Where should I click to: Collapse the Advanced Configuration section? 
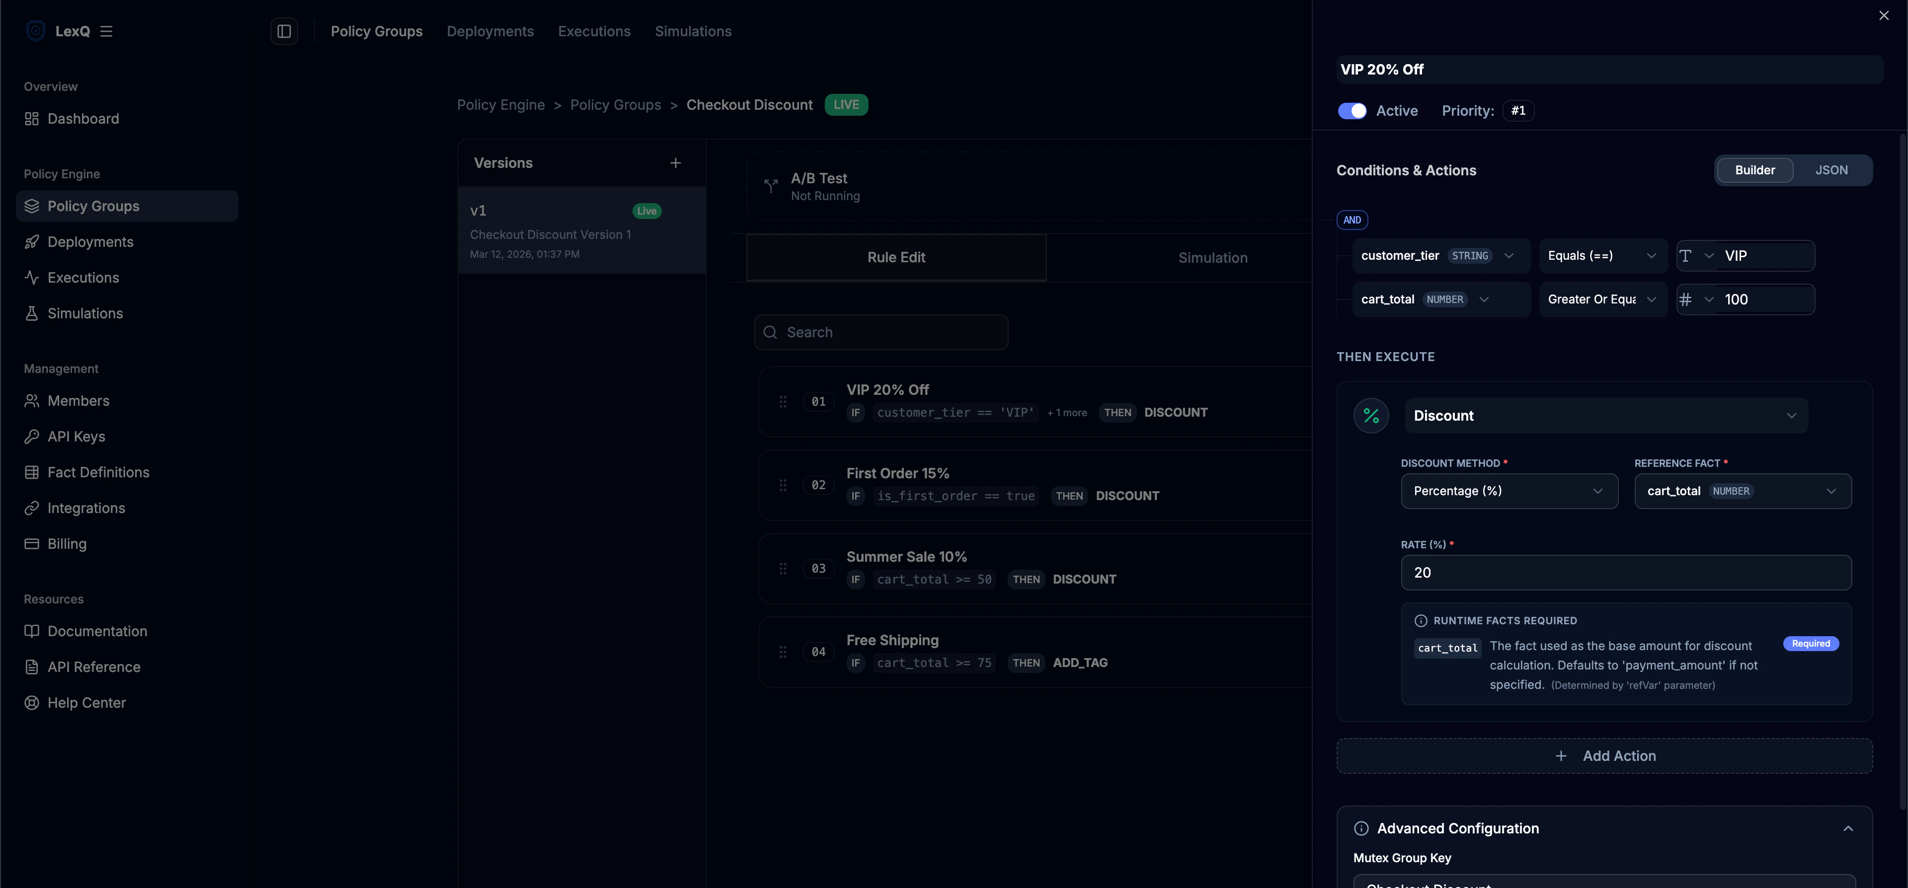(x=1847, y=828)
